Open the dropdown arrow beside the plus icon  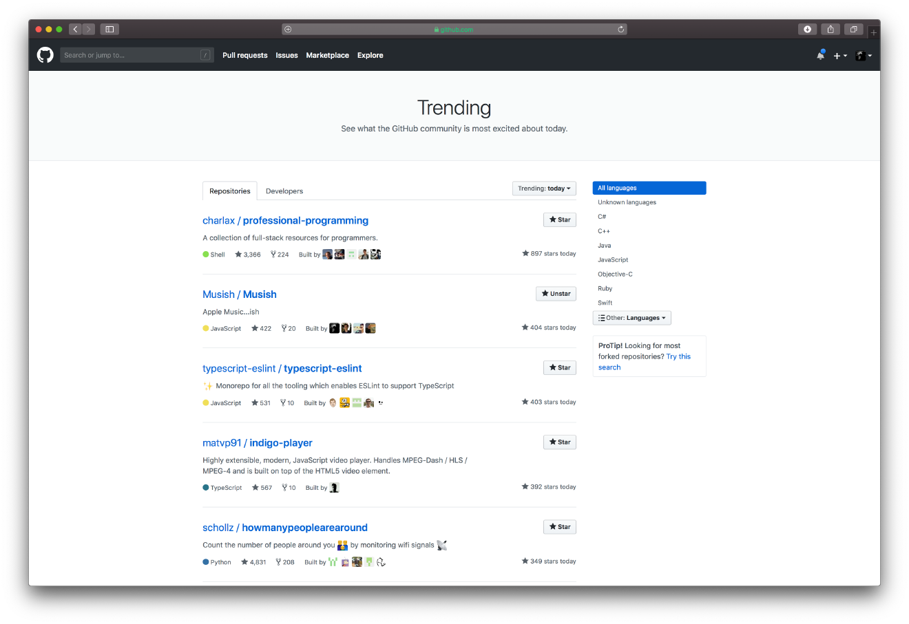844,55
